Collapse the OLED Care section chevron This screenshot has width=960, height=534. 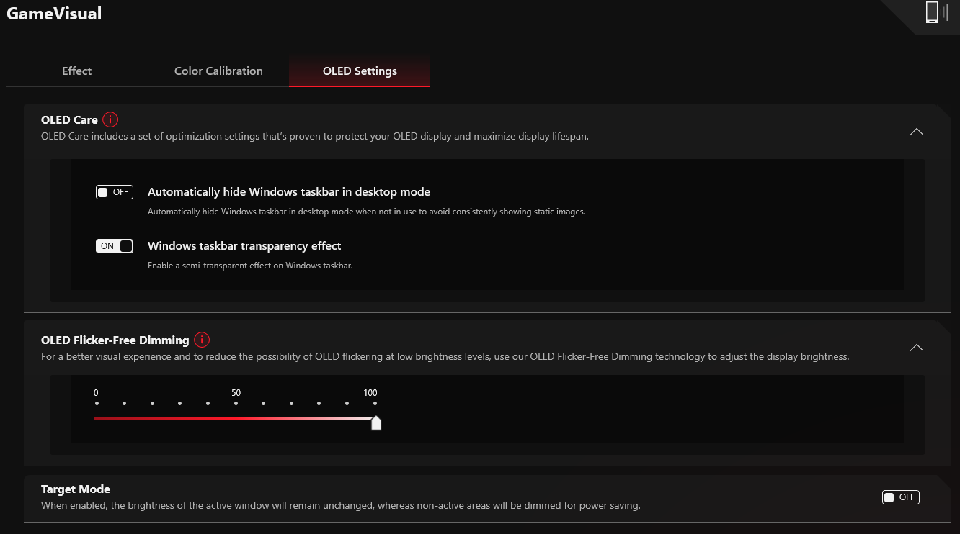tap(917, 132)
